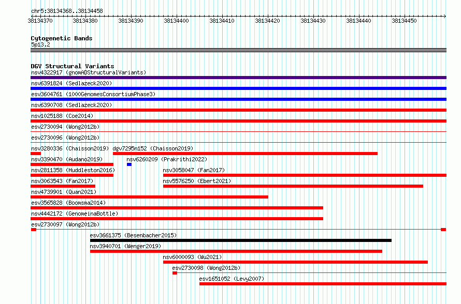Open the nsv6391824 (Sedlazeck2020) label
The width and height of the screenshot is (461, 304).
click(x=71, y=83)
